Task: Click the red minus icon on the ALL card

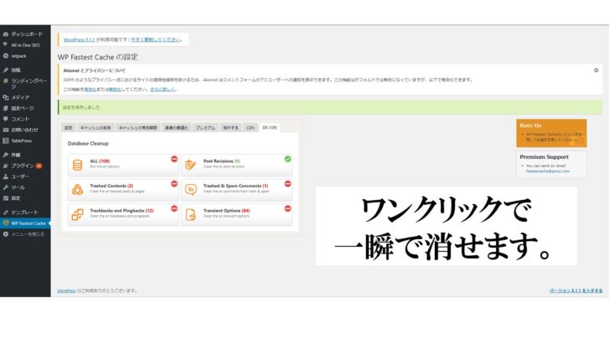Action: pyautogui.click(x=174, y=159)
